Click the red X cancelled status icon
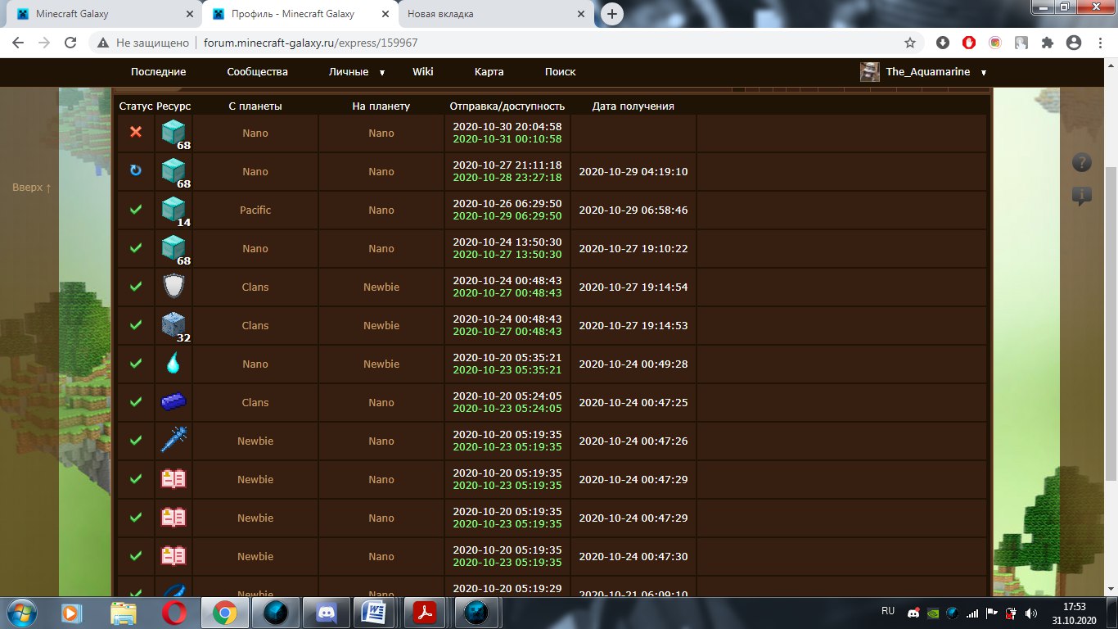This screenshot has height=629, width=1118. coord(136,133)
